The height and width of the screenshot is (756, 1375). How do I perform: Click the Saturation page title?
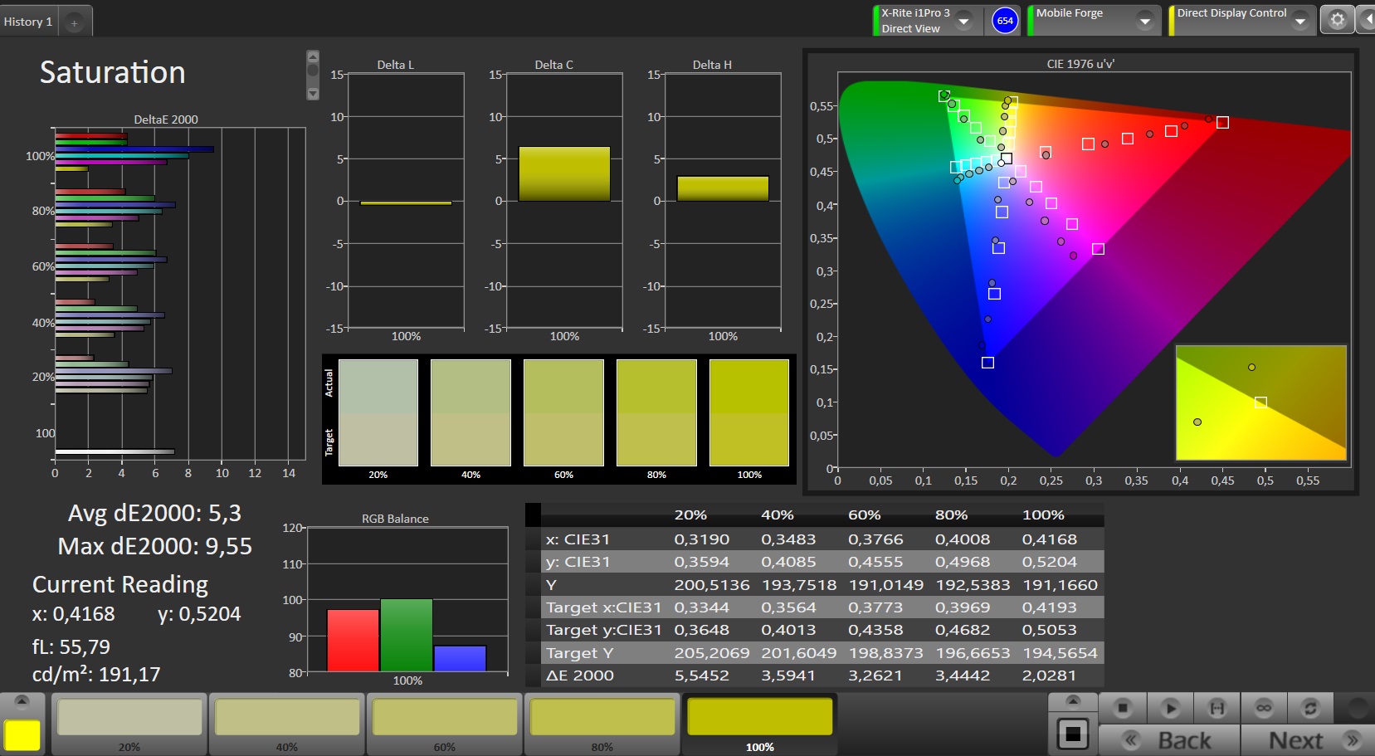113,73
